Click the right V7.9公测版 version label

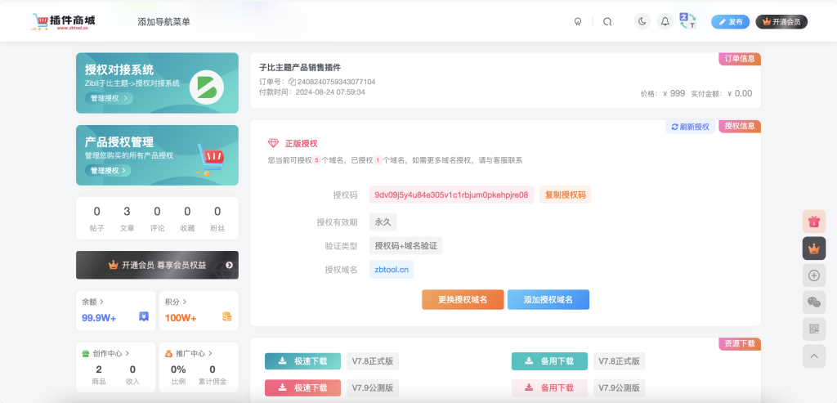[x=620, y=387]
